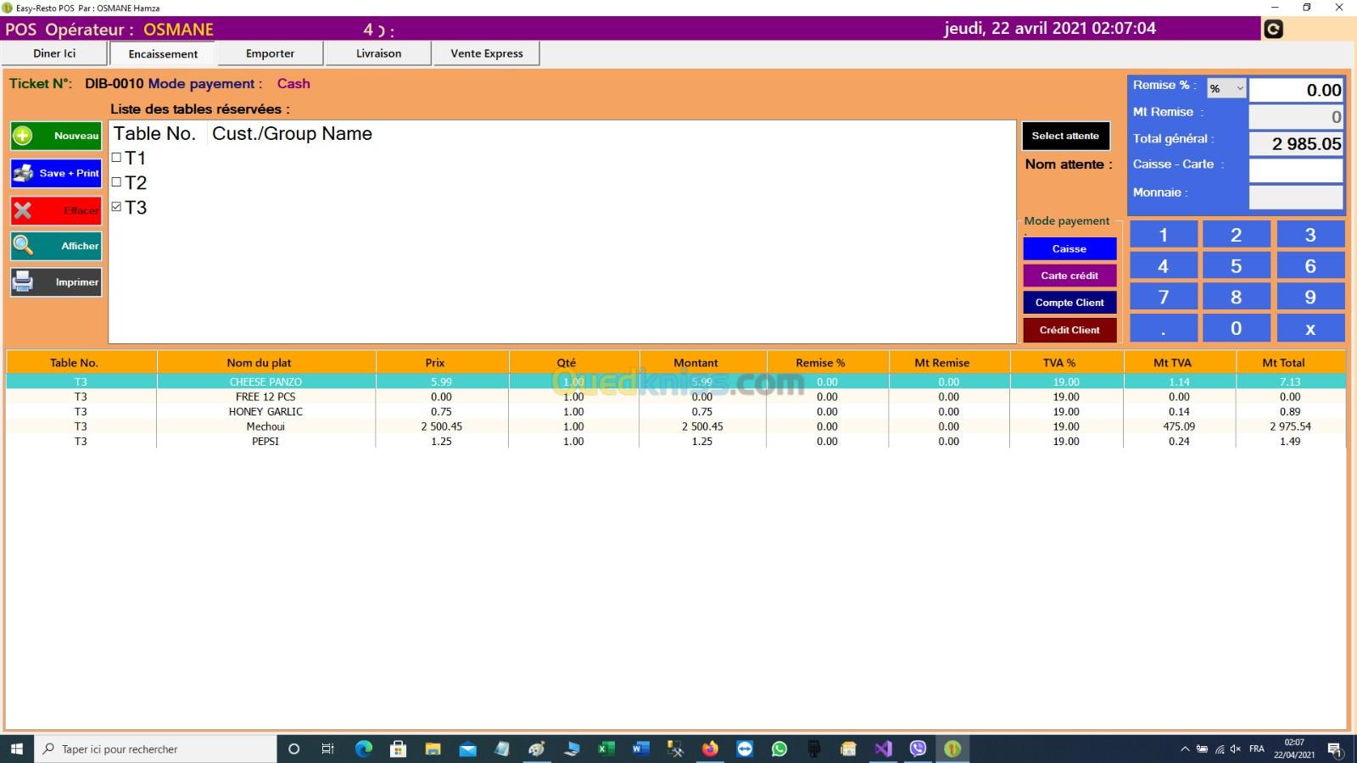The image size is (1357, 763).
Task: Click the Imprimer printer button
Action: tap(56, 282)
